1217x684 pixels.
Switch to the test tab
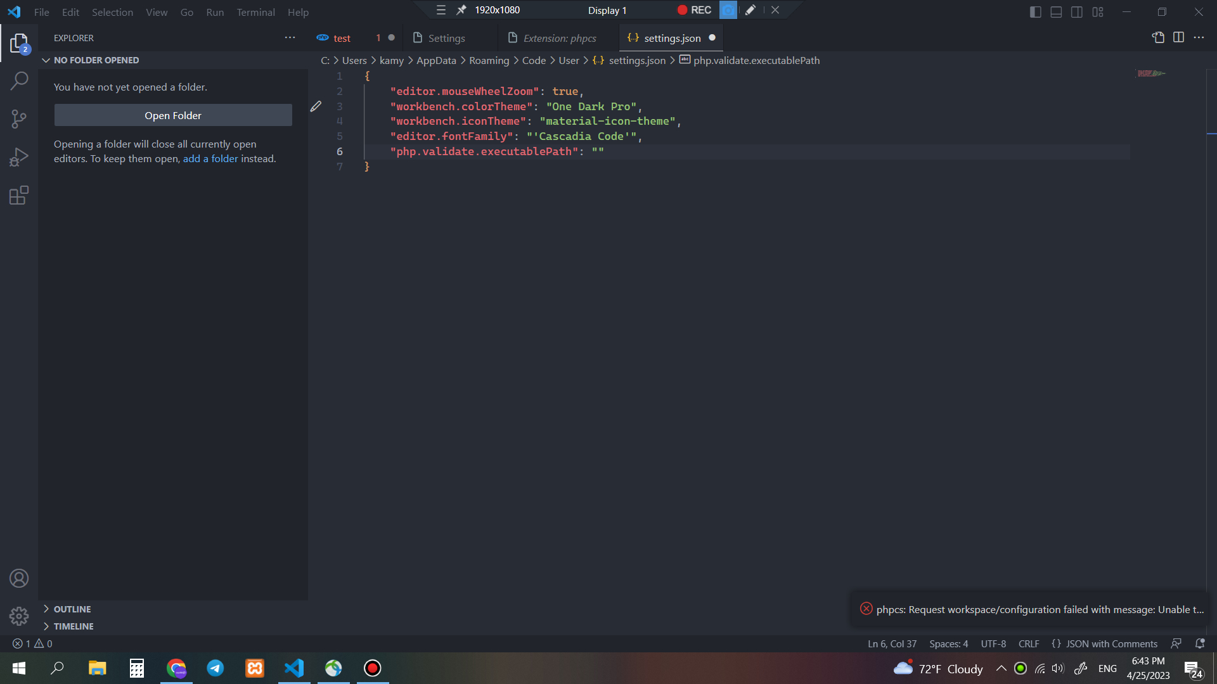[x=342, y=38]
